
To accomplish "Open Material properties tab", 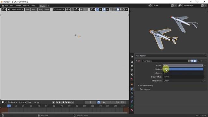I will coord(132,110).
